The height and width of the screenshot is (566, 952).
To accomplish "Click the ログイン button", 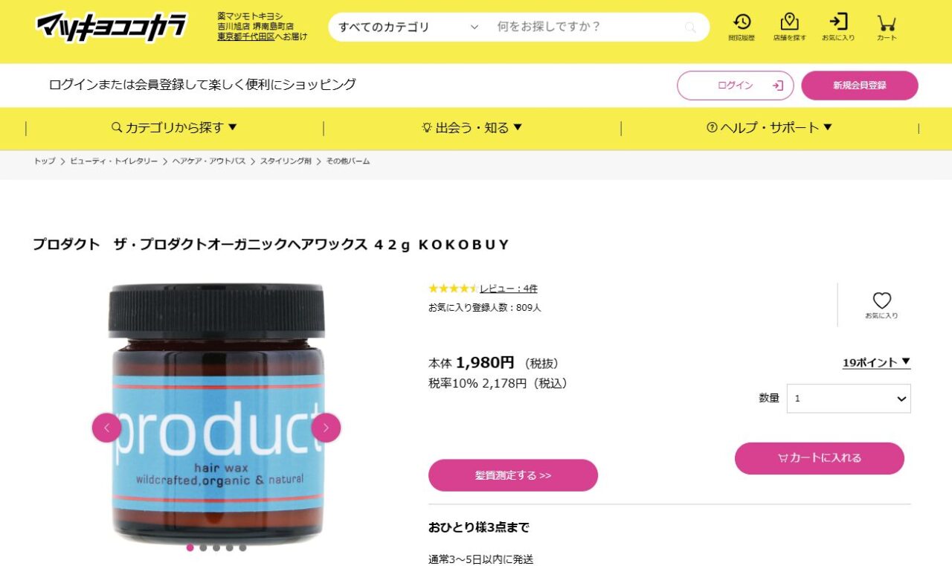I will [x=735, y=86].
